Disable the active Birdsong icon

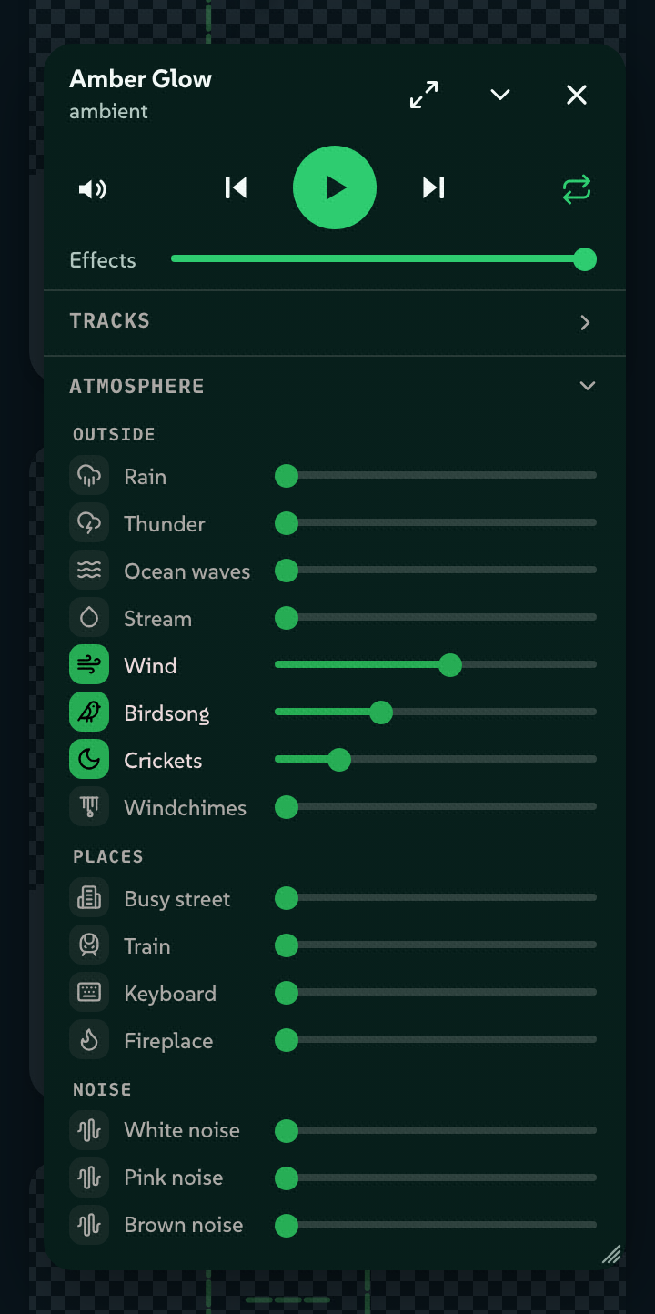click(89, 713)
